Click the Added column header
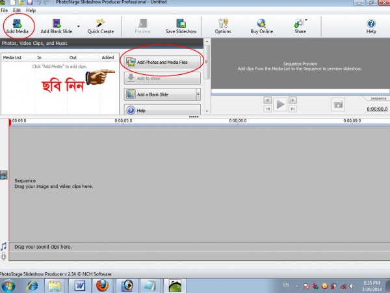Viewport: 390px width, 293px height. click(109, 57)
